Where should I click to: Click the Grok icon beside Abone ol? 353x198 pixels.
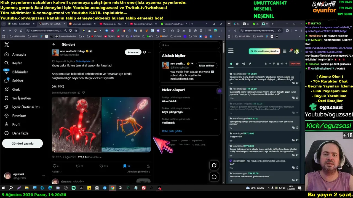click(144, 52)
